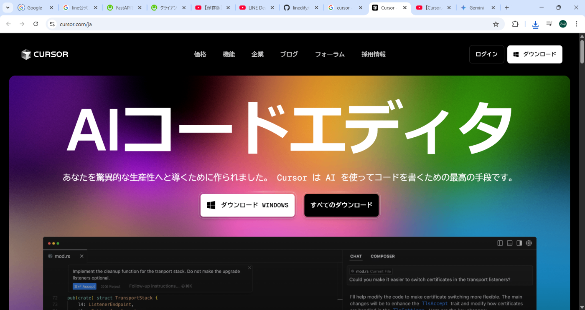The width and height of the screenshot is (585, 310).
Task: Open the ブログ blog link
Action: (289, 54)
